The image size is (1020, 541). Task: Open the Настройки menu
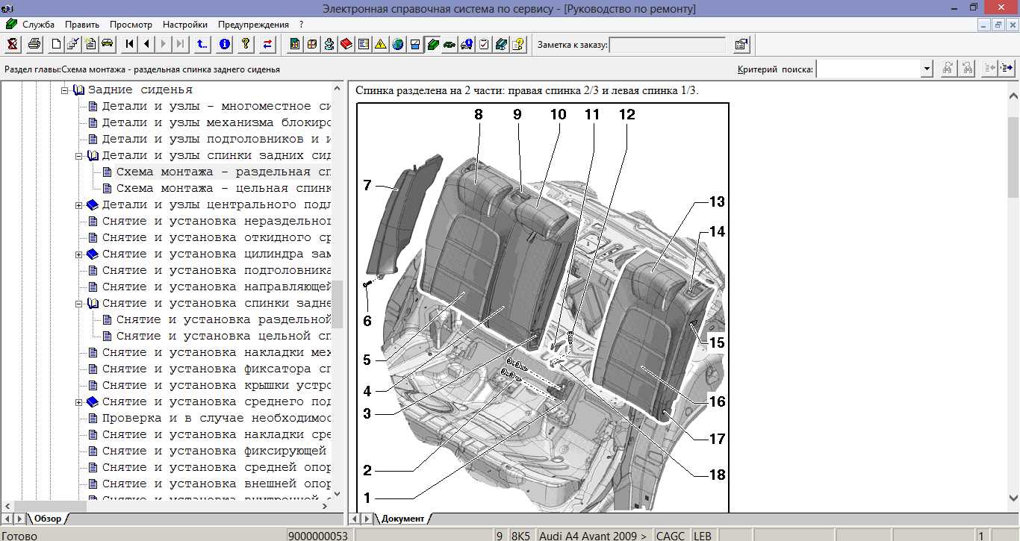coord(184,25)
